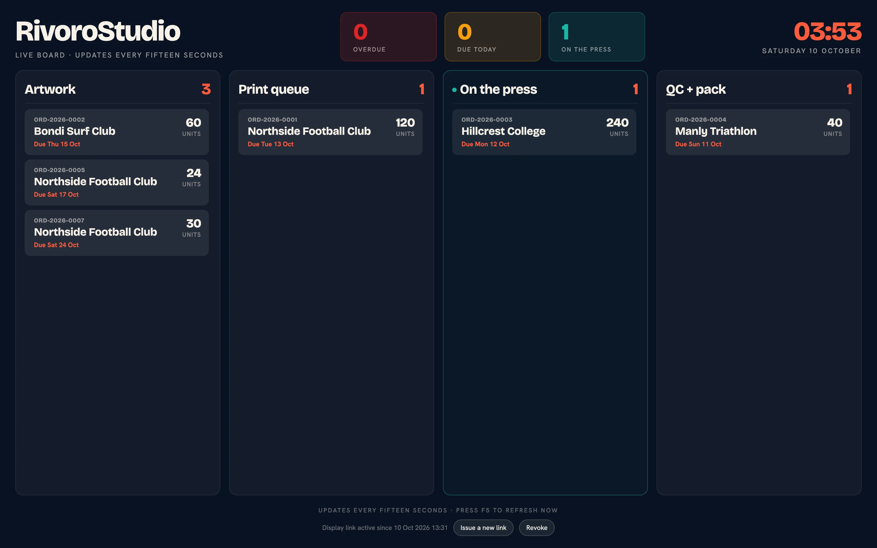The image size is (877, 548).
Task: Click the 240 units value
Action: [617, 122]
